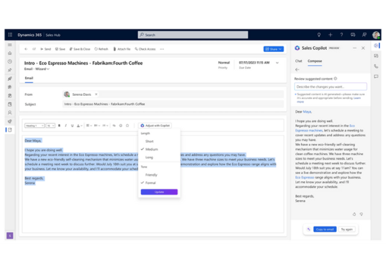386x270 pixels.
Task: Switch to the Chat tab in Sales Copilot
Action: pyautogui.click(x=299, y=61)
